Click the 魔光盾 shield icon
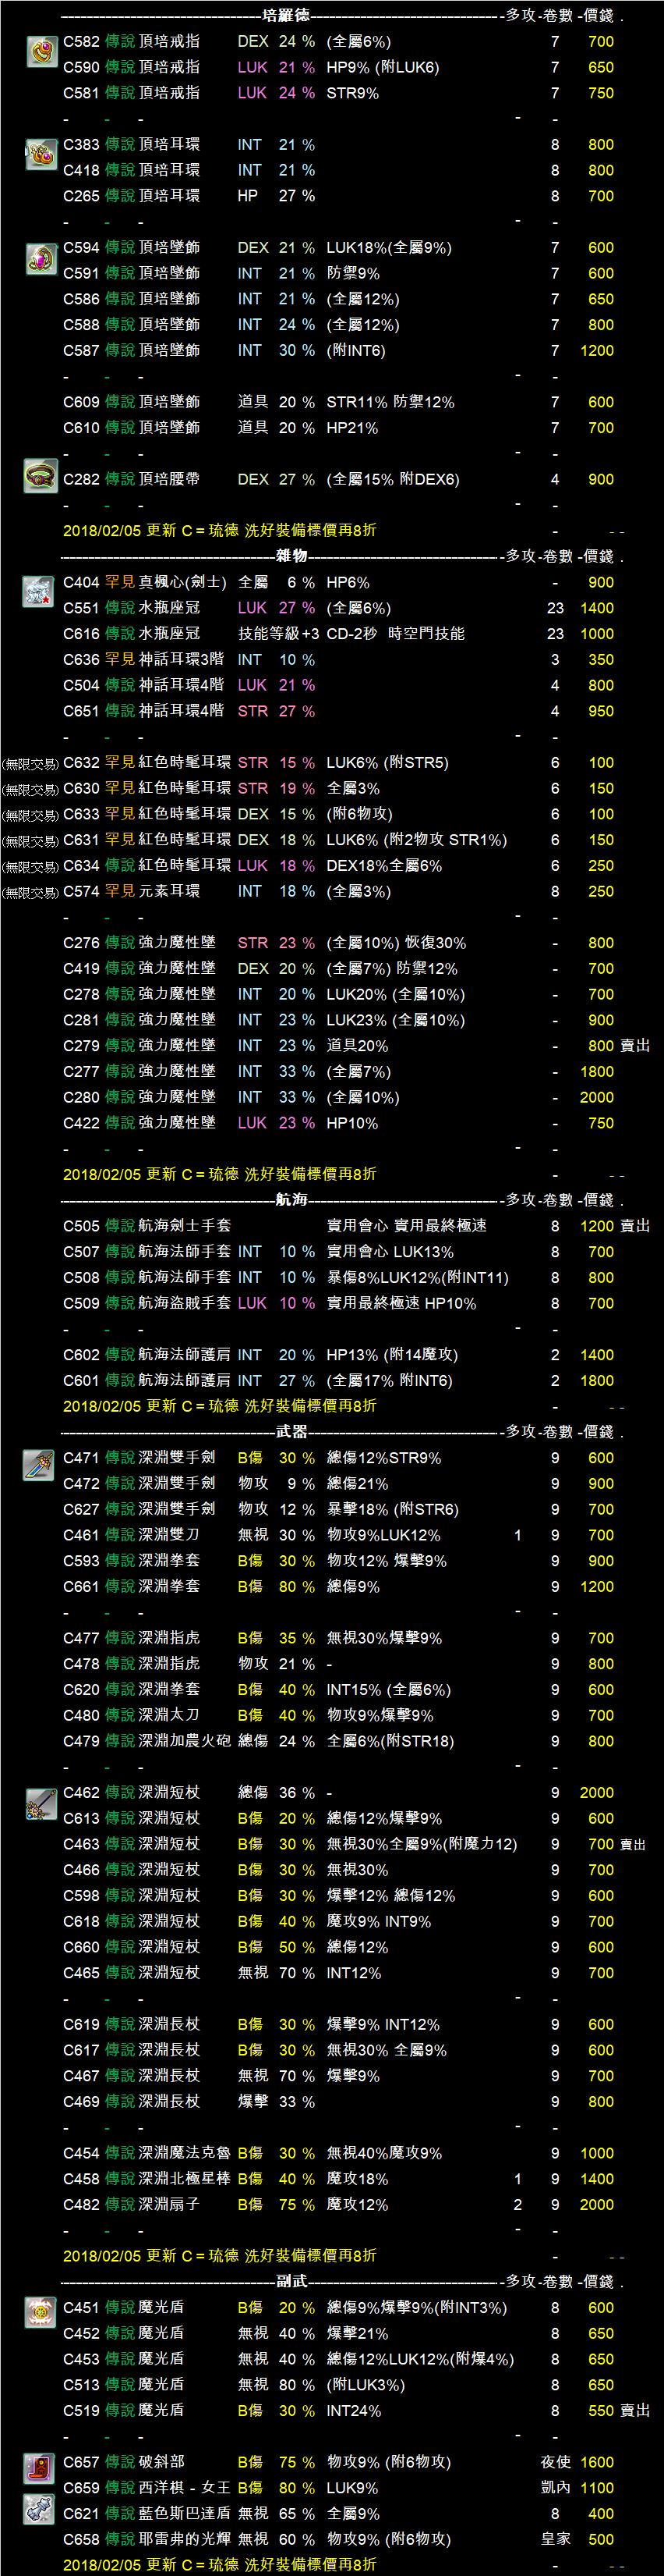This screenshot has height=2576, width=664. pos(40,2312)
